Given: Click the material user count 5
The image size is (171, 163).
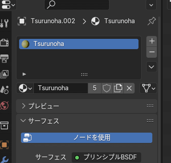Looking at the screenshot, I should coord(94,88).
